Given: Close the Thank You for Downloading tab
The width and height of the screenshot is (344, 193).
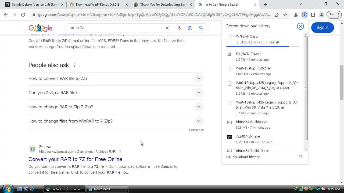Looking at the screenshot, I should tap(190, 5).
